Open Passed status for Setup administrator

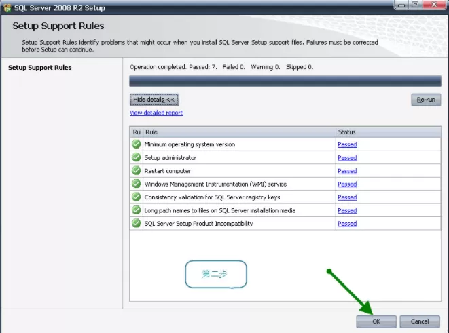click(347, 158)
